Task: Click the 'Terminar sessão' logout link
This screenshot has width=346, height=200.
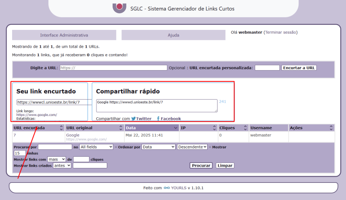Action: [280, 32]
